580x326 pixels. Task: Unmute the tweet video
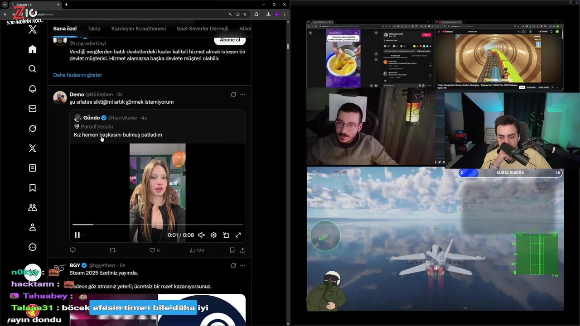coord(201,235)
